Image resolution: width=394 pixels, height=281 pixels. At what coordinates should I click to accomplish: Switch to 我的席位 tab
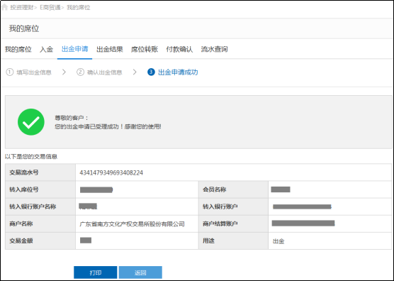pos(18,49)
